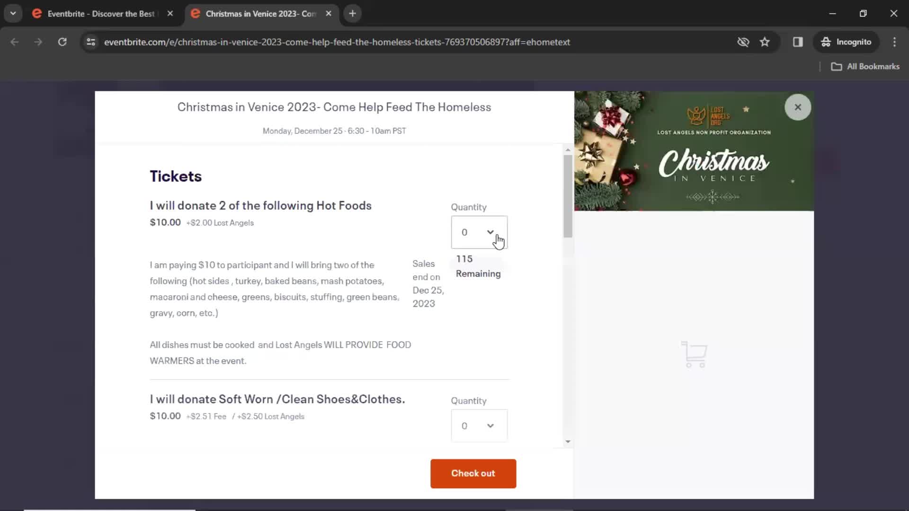This screenshot has height=511, width=909.
Task: Click the Check out button
Action: [x=473, y=474]
